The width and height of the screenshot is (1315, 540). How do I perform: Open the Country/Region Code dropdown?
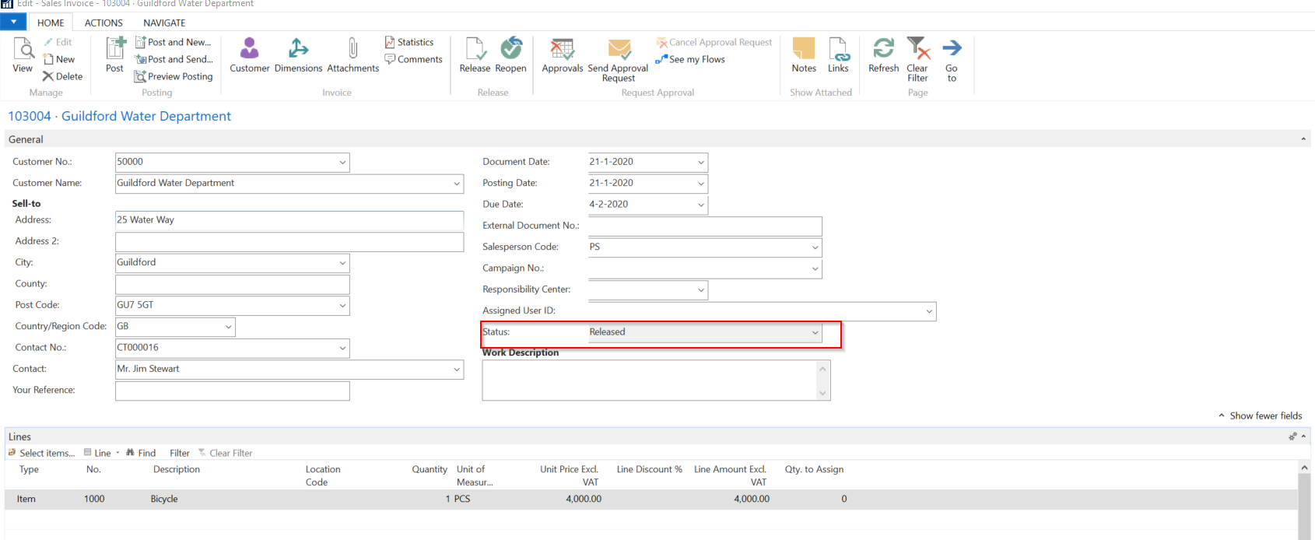[x=228, y=327]
